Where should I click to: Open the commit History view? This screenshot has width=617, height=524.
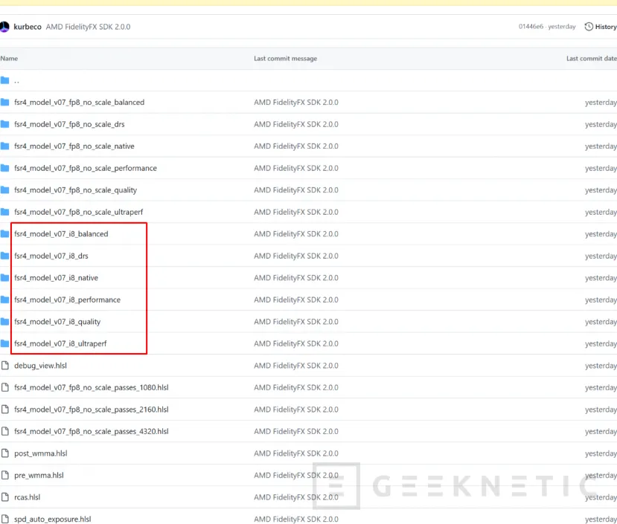click(x=601, y=27)
